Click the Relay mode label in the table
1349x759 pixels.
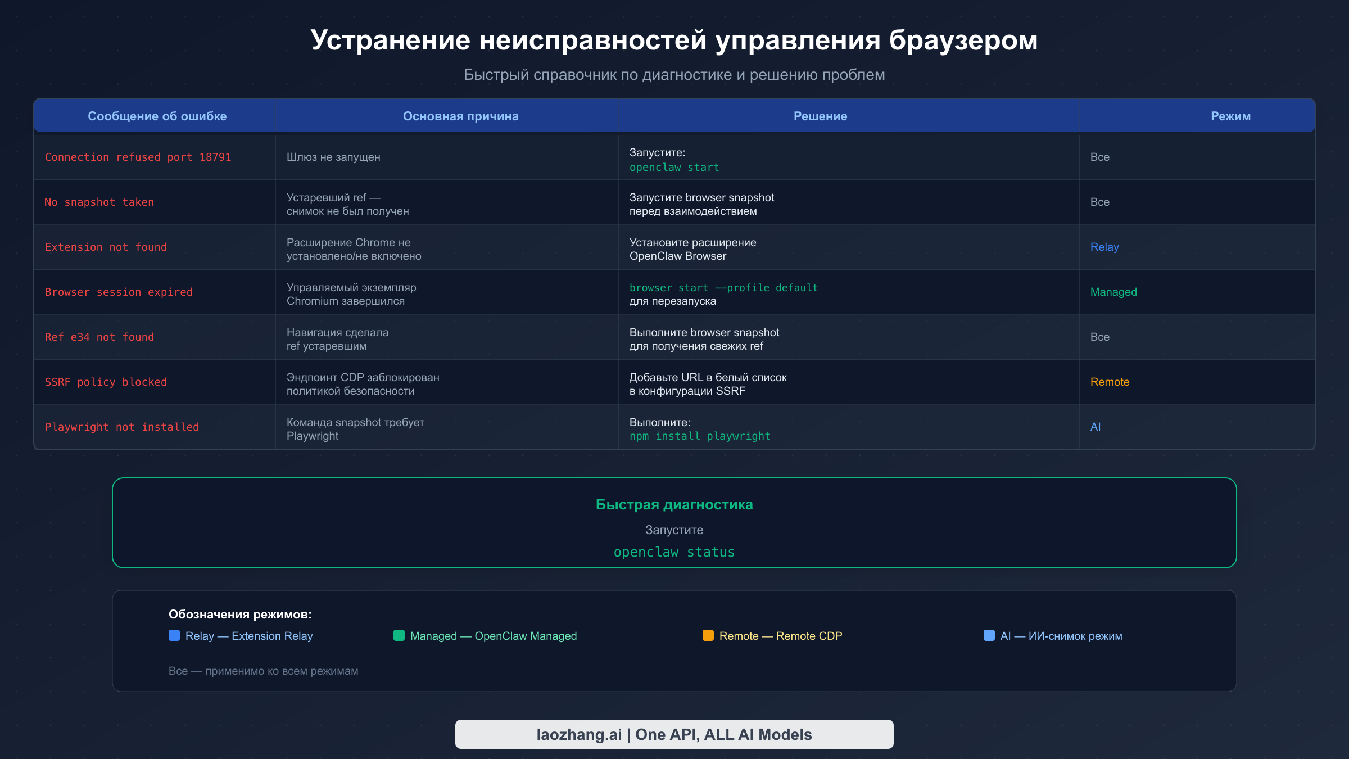click(x=1103, y=247)
